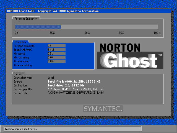
Task: Click the Mb copied value box
Action: 56,53
